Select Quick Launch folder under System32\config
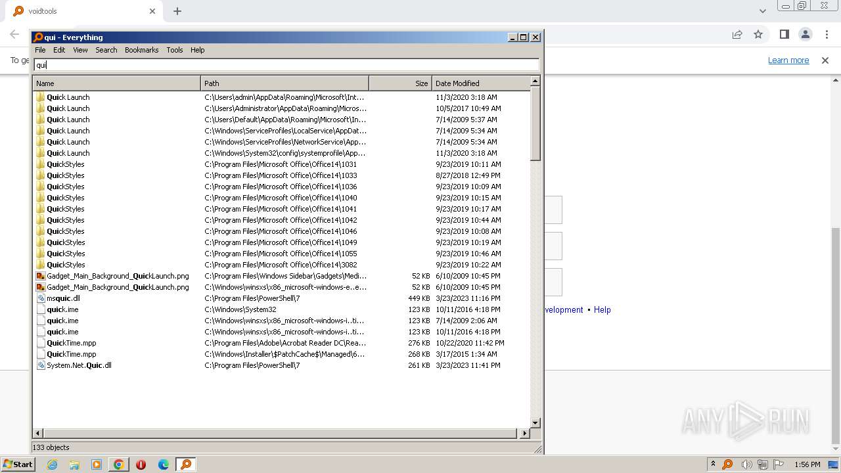 [68, 153]
